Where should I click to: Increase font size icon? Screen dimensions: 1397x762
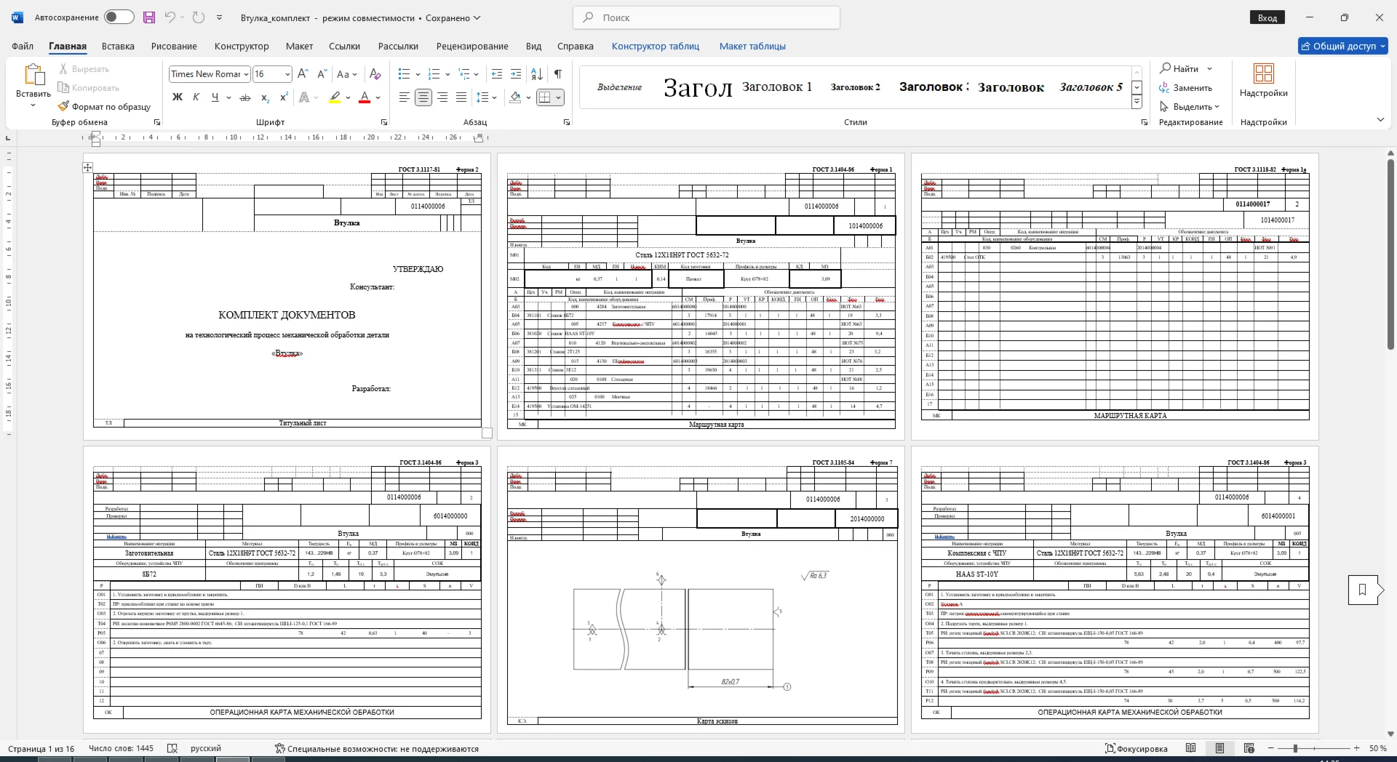(x=303, y=74)
